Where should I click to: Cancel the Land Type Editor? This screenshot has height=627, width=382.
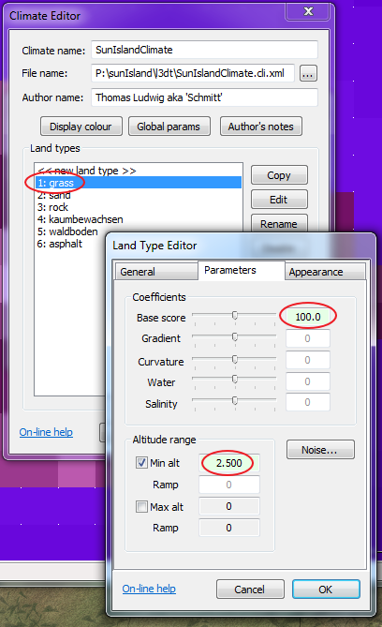250,590
